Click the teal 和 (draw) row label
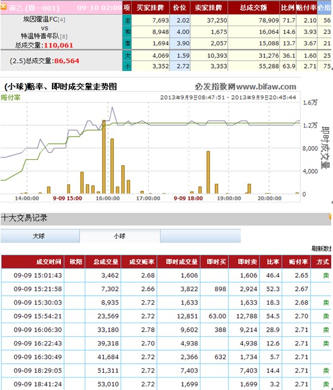 (127, 32)
